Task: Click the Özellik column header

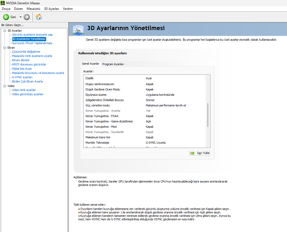Action: [114, 78]
